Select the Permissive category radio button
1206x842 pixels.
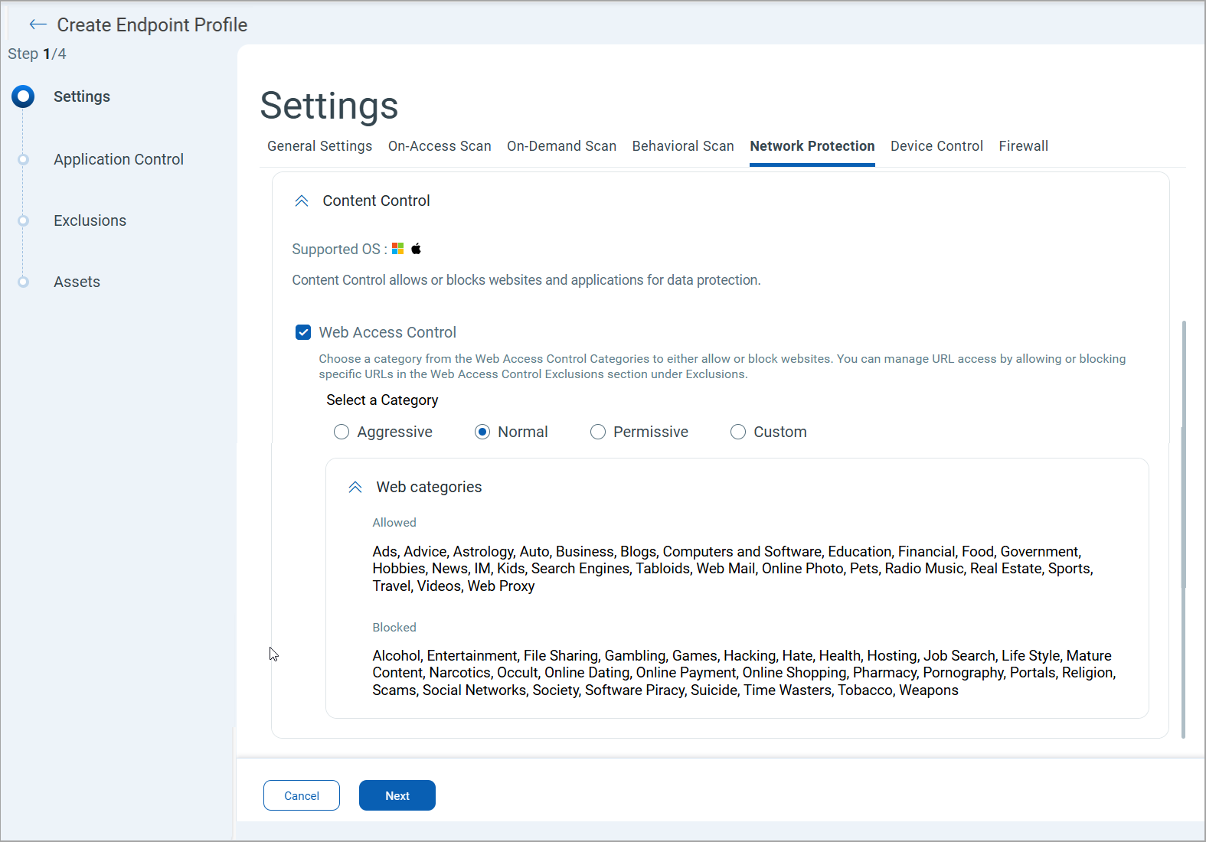(598, 432)
